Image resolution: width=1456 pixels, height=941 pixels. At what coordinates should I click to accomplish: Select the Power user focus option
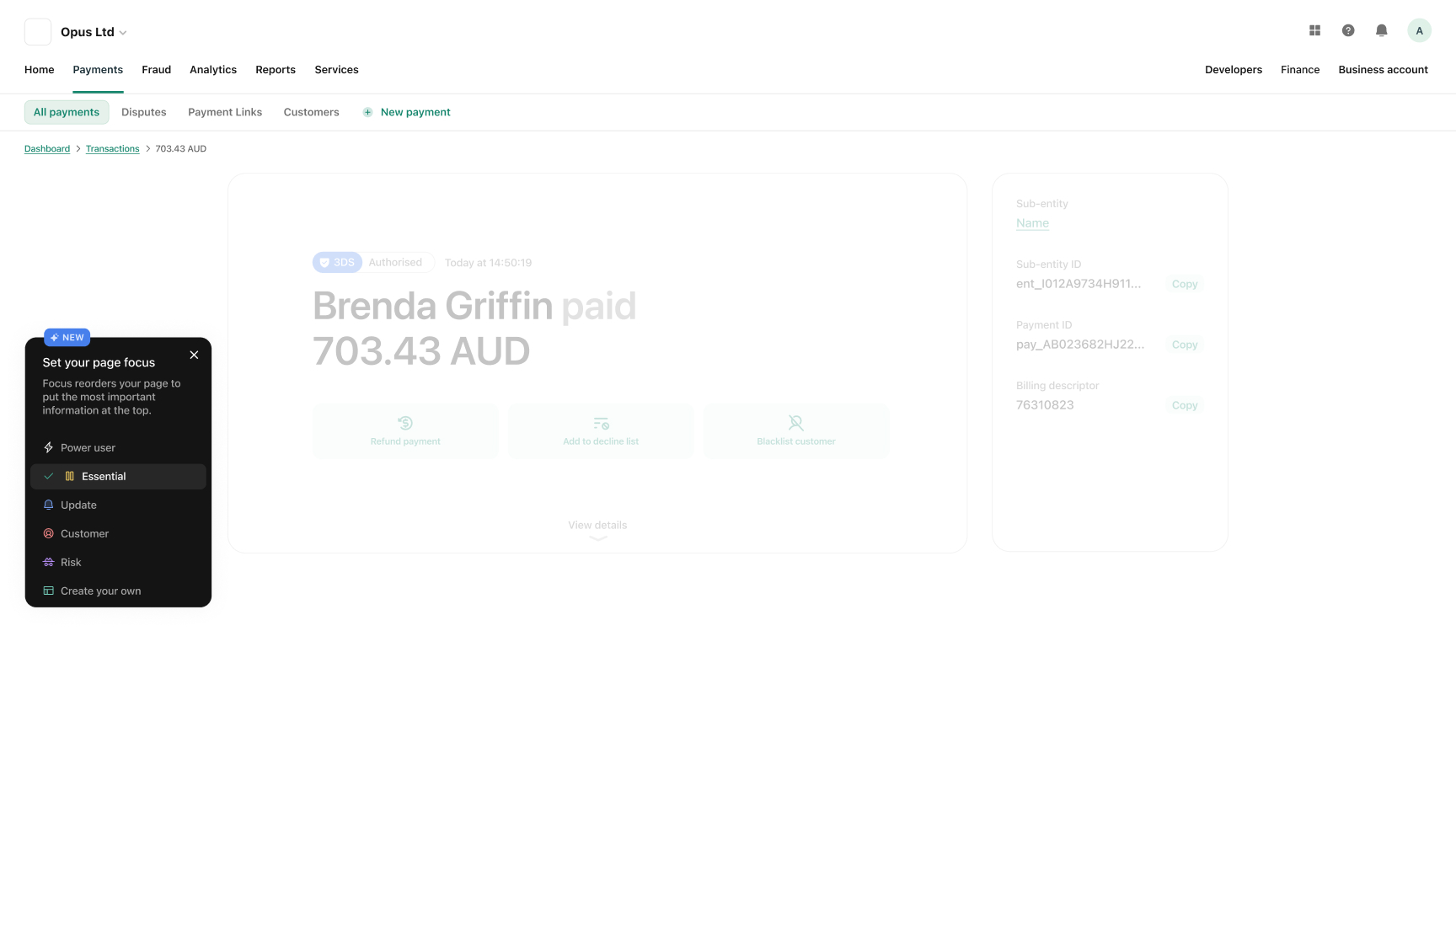(118, 447)
